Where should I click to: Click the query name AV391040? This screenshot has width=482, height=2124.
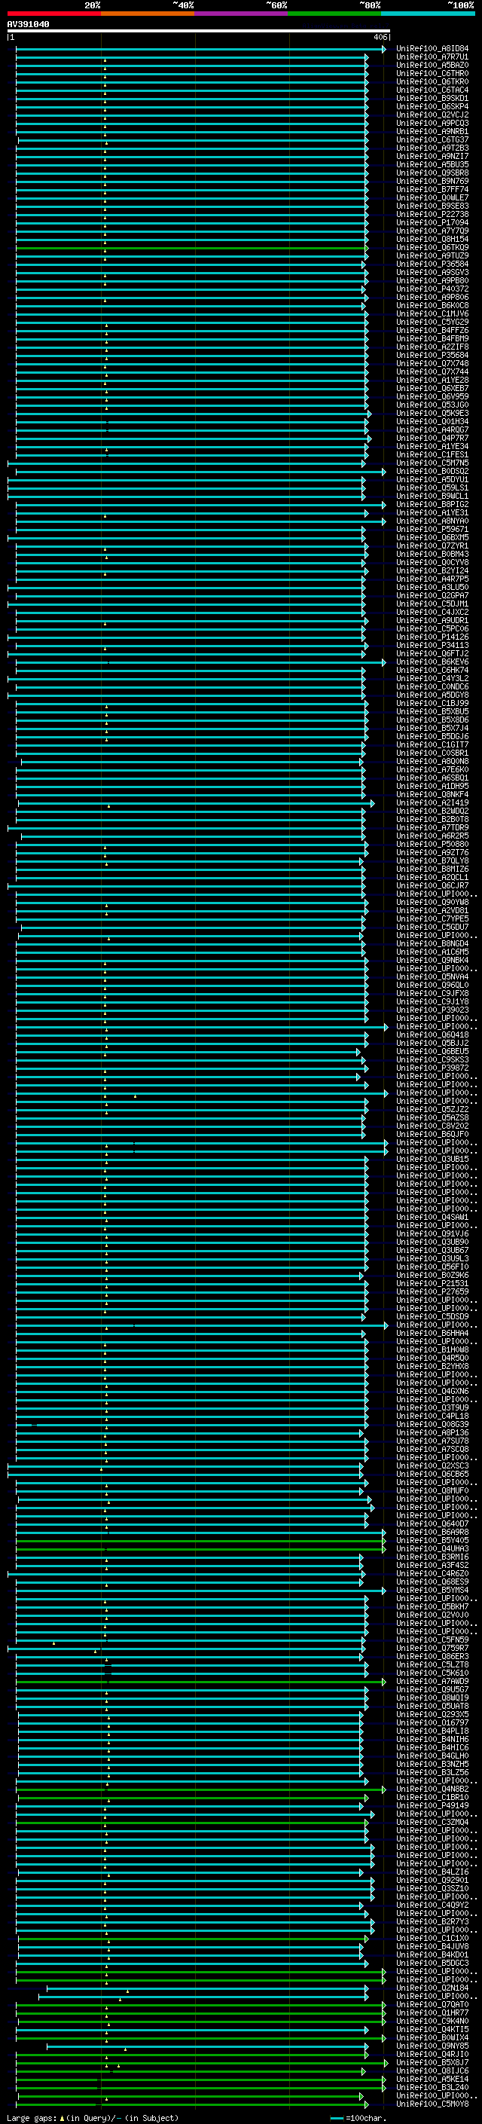pos(28,25)
